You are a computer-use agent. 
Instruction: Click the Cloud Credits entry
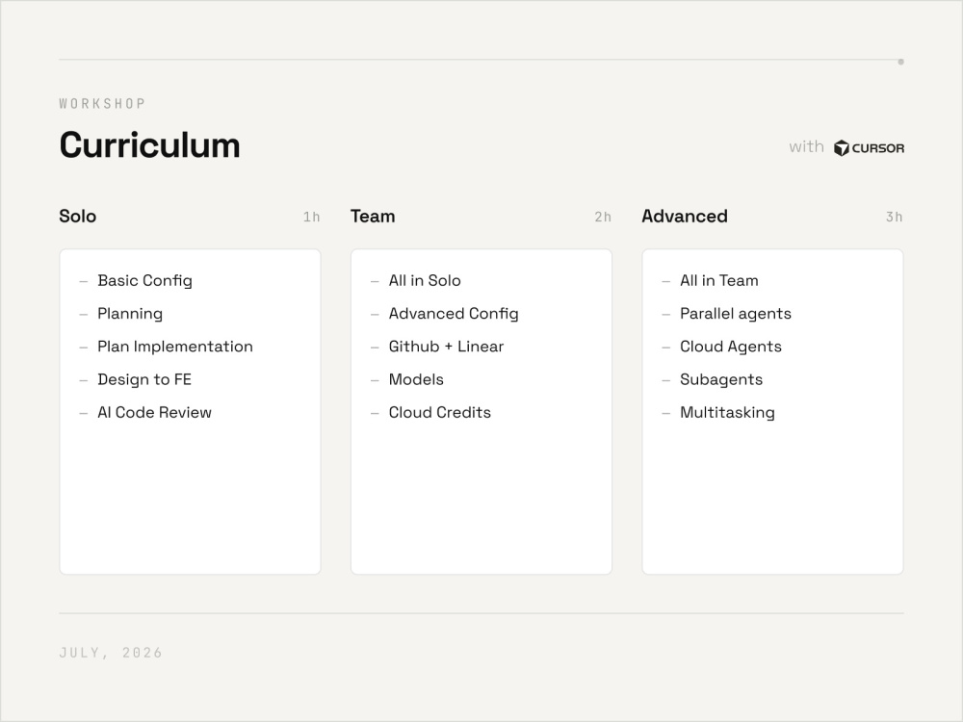440,413
